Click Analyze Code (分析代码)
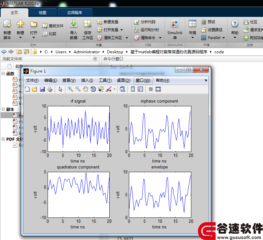Viewport: 263px width, 240px height. click(145, 22)
